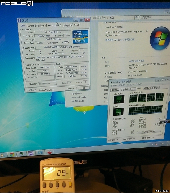The height and width of the screenshot is (193, 170).
Task: Click the first CPU usage history graph
Action: (133, 98)
